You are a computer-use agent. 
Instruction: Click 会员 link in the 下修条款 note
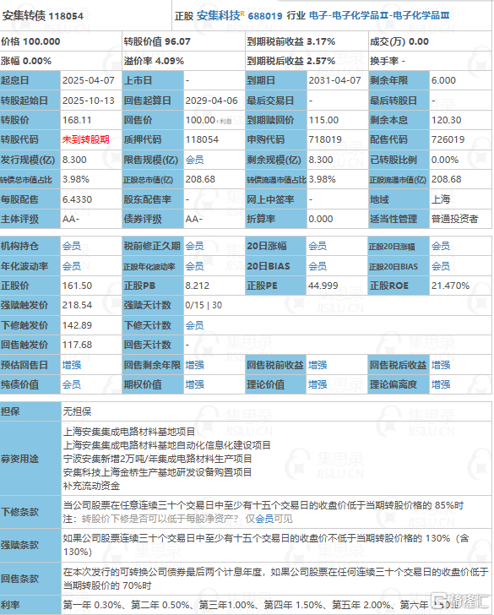(264, 519)
